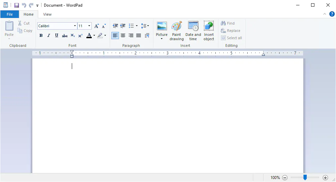Click Copy in Clipboard group
Viewport: 336px width, 182px height.
[x=25, y=31]
